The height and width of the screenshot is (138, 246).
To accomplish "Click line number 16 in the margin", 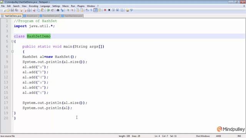I will click(6, 98).
